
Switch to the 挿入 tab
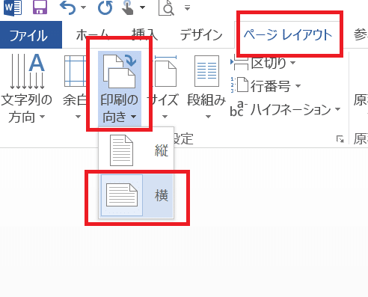point(145,34)
